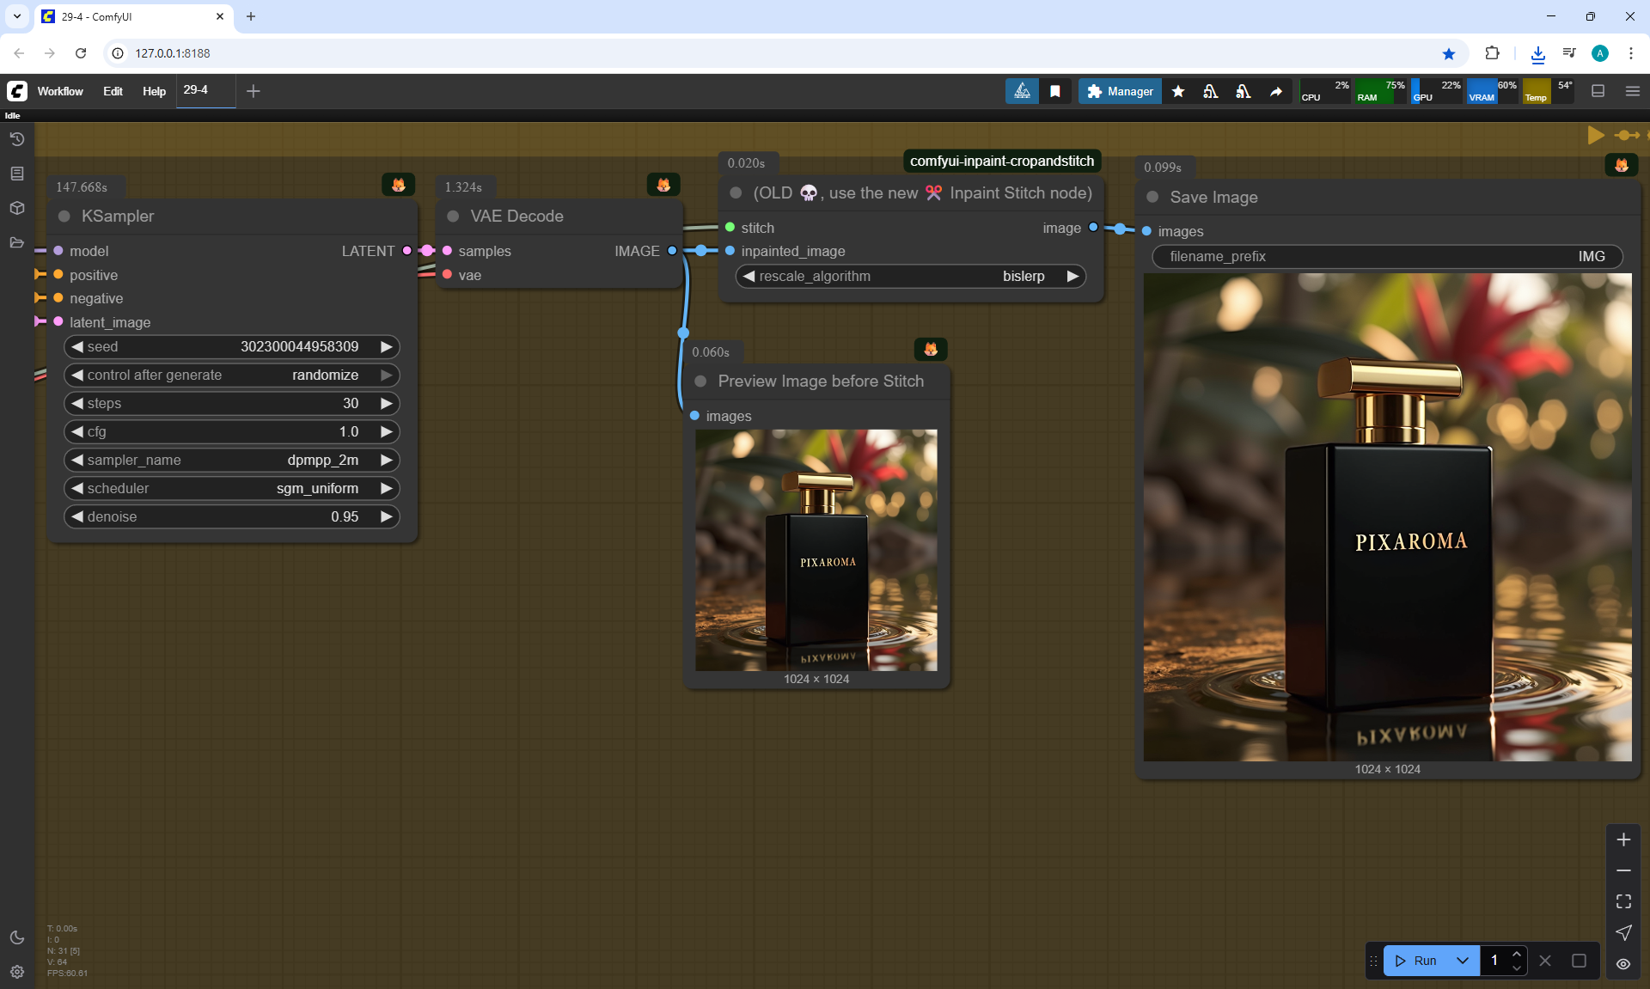This screenshot has width=1650, height=989.
Task: Open the Workflow menu
Action: (x=60, y=91)
